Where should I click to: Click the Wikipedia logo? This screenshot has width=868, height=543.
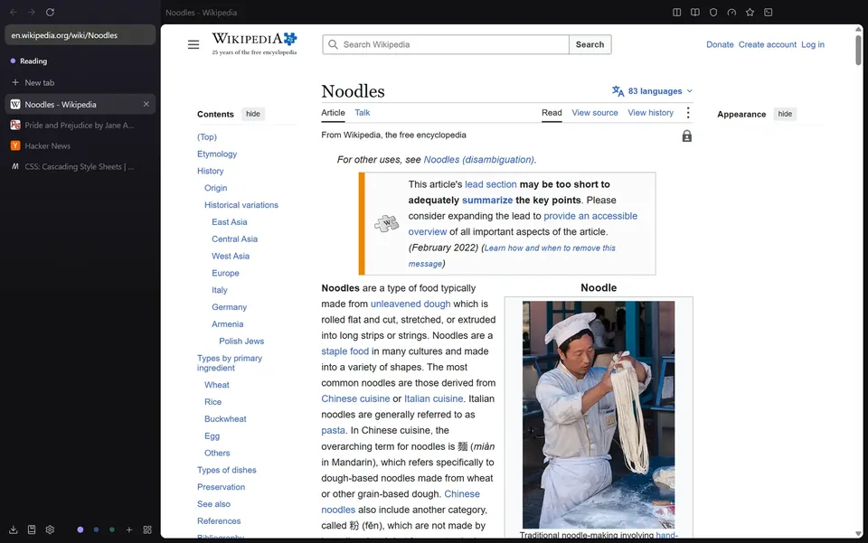tap(254, 43)
